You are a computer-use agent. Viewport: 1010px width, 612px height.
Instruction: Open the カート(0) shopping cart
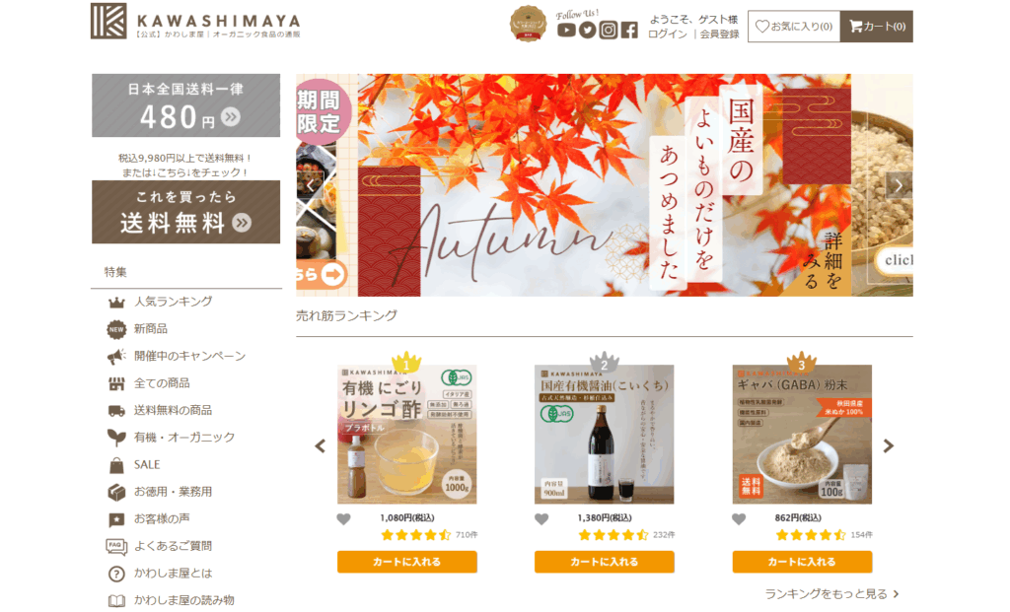(x=877, y=27)
